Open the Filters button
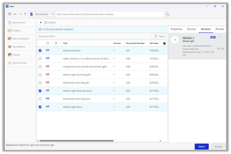Viewport: 231px width, 154px height. [159, 36]
